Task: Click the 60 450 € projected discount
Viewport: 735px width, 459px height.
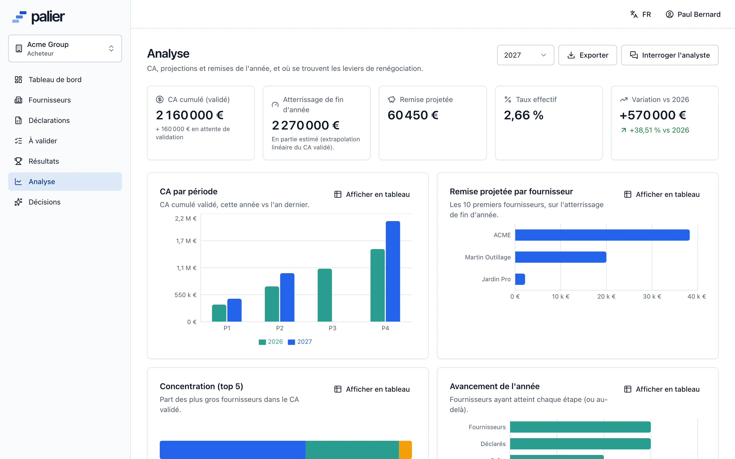Action: click(x=413, y=115)
